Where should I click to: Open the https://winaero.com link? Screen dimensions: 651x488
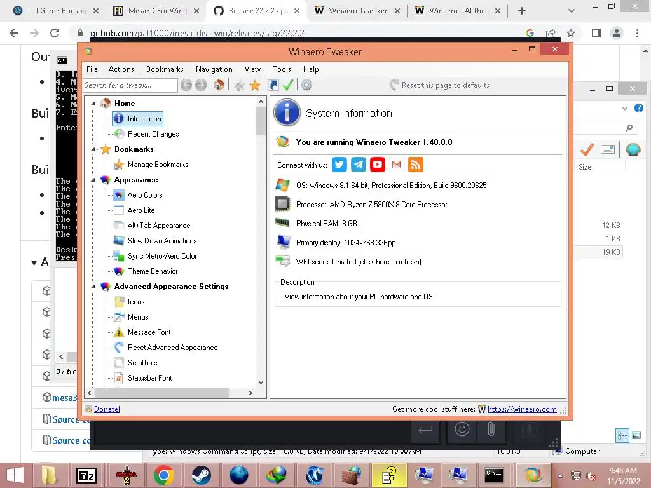(522, 409)
